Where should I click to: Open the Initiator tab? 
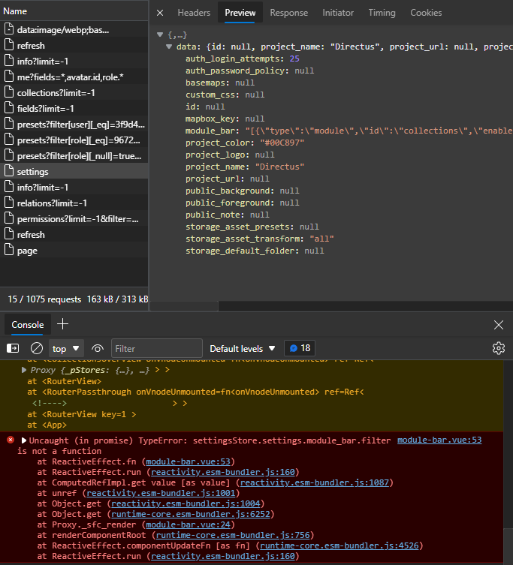pyautogui.click(x=338, y=13)
